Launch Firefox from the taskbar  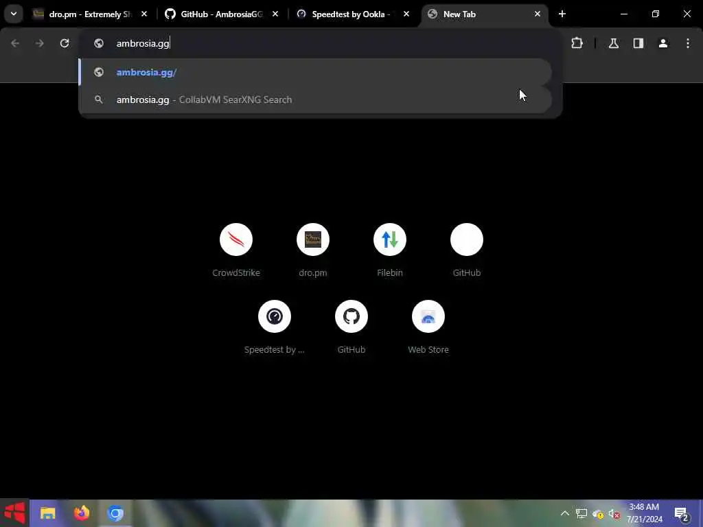pyautogui.click(x=82, y=513)
